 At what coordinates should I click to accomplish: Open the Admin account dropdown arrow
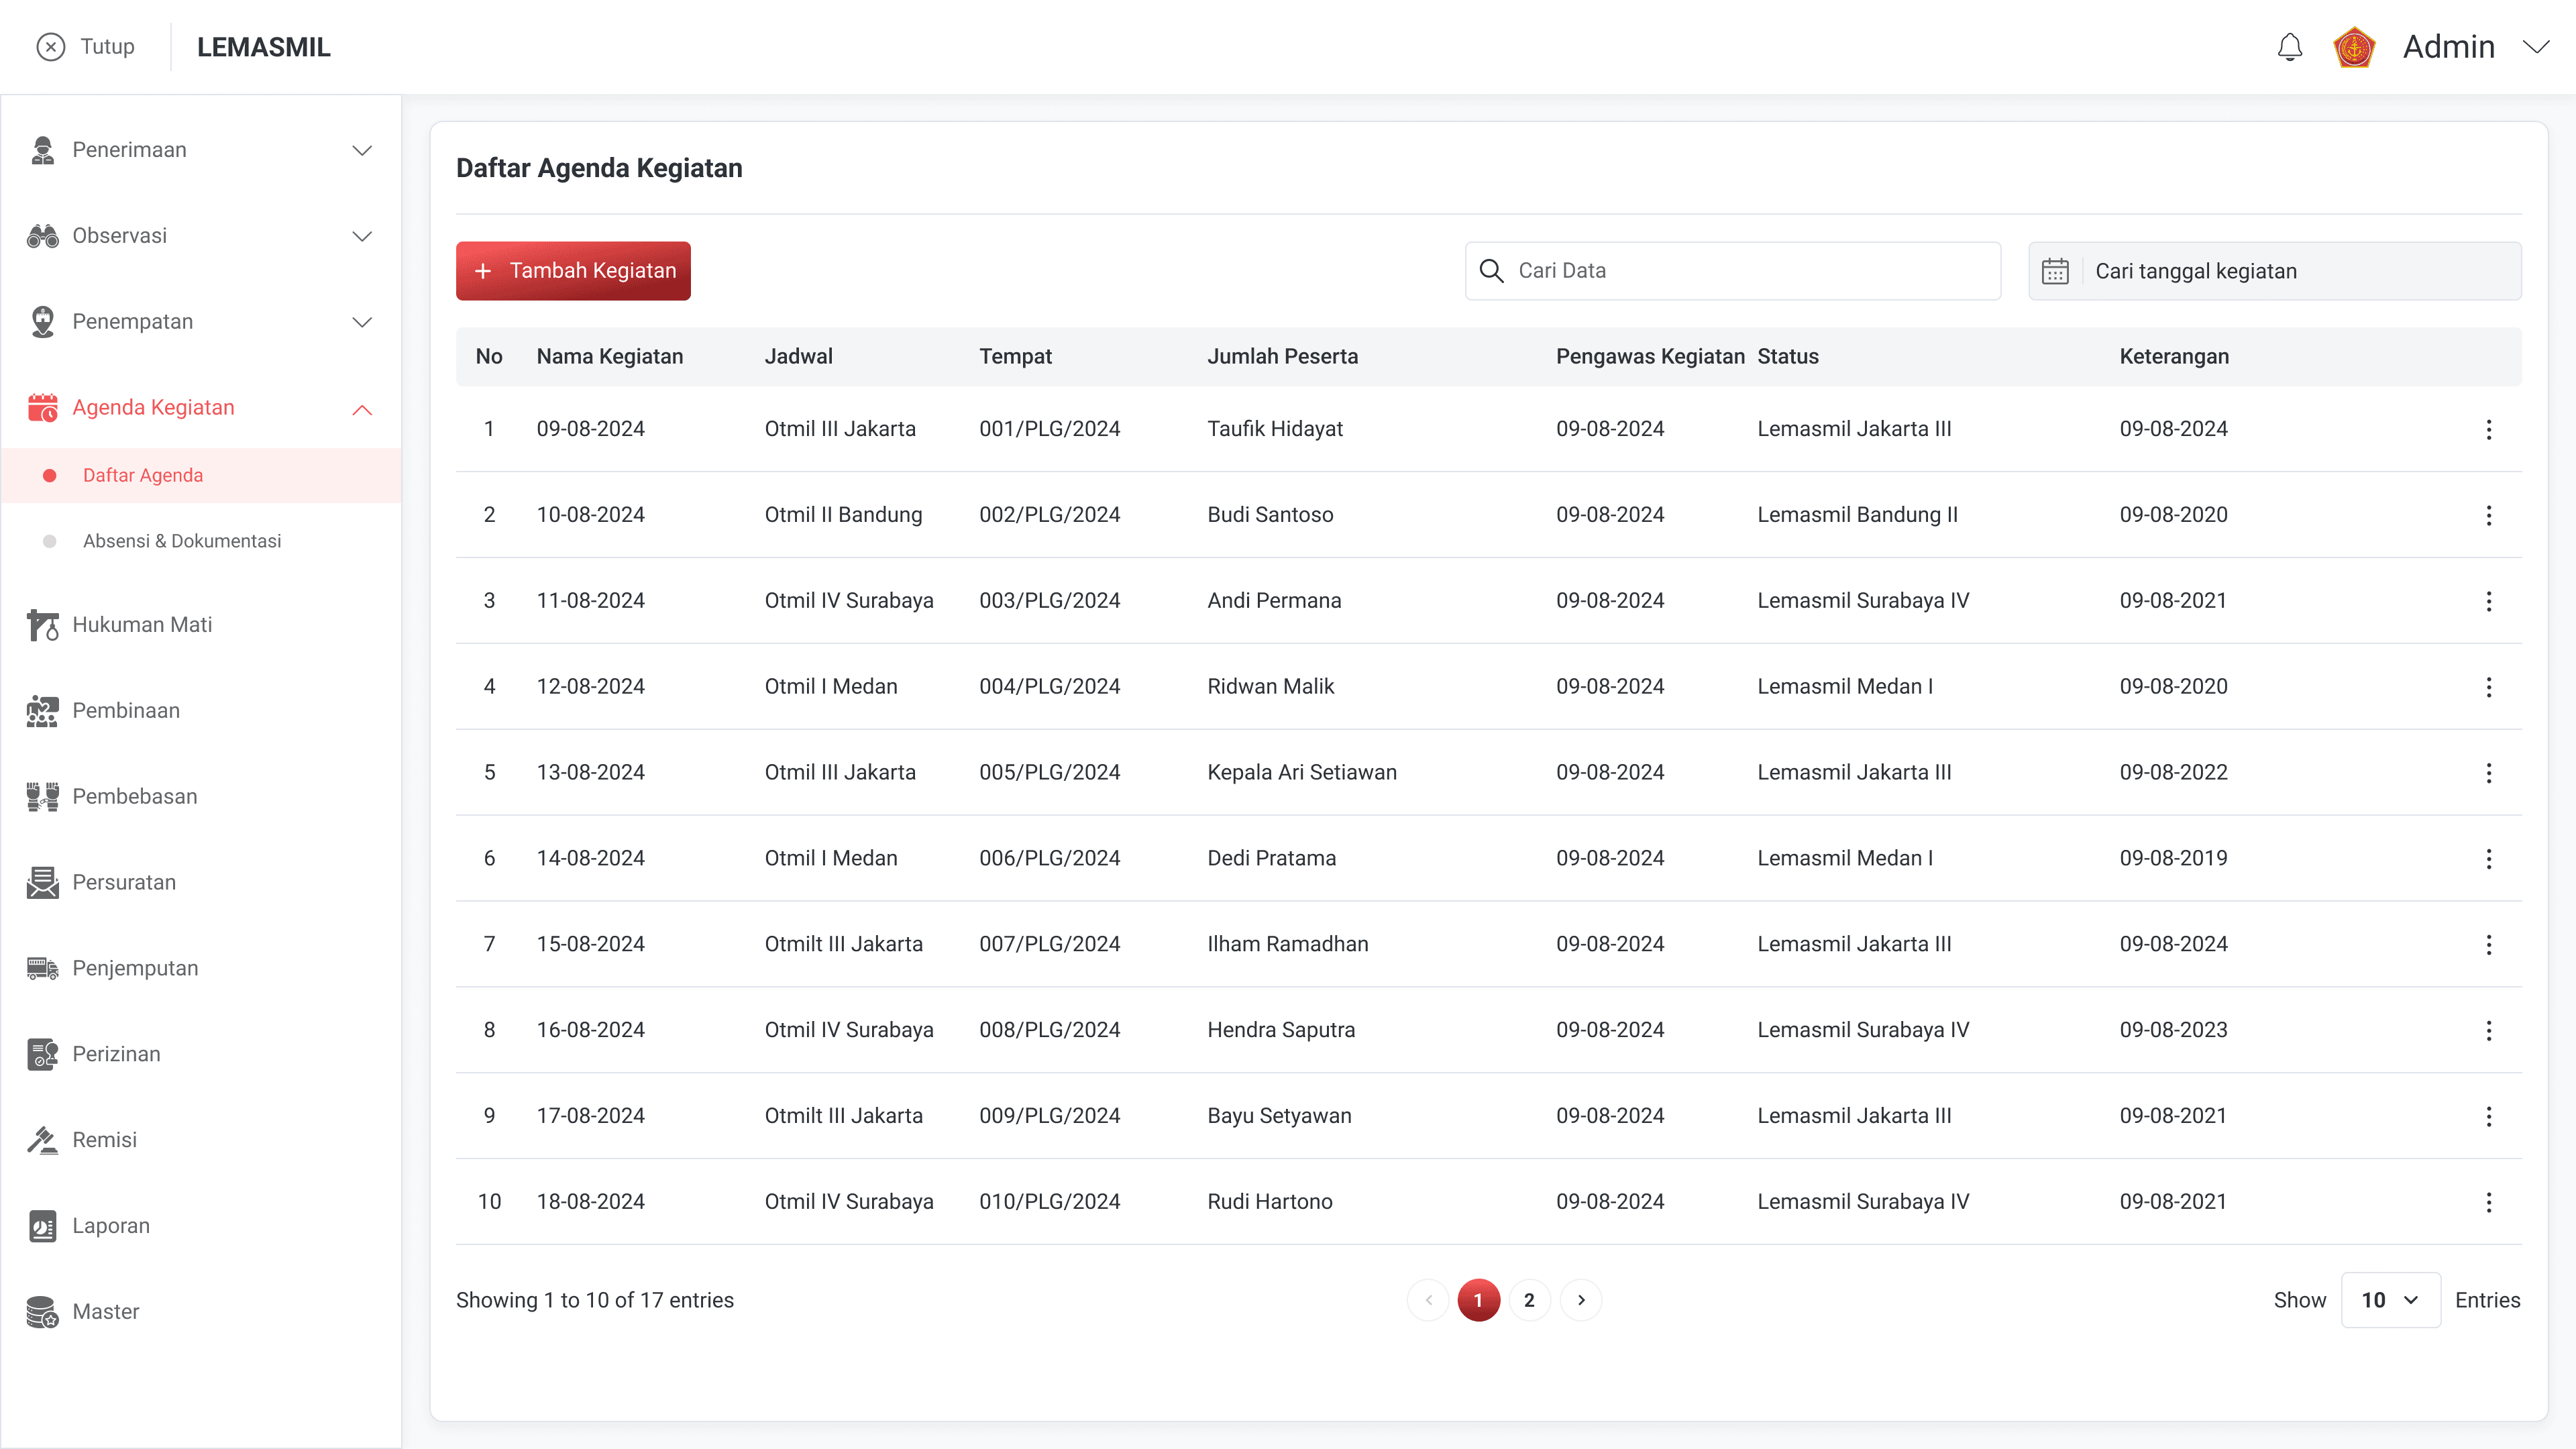pyautogui.click(x=2535, y=47)
